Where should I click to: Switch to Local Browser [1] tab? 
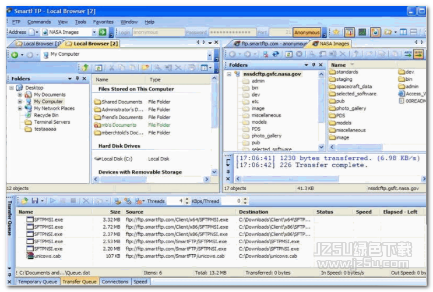(38, 44)
